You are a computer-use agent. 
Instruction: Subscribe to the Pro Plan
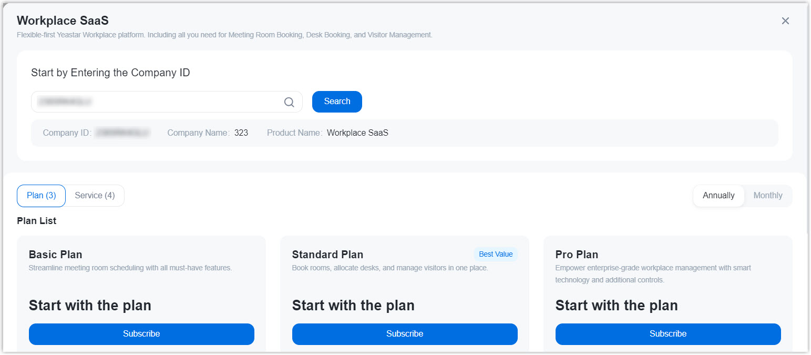[668, 334]
